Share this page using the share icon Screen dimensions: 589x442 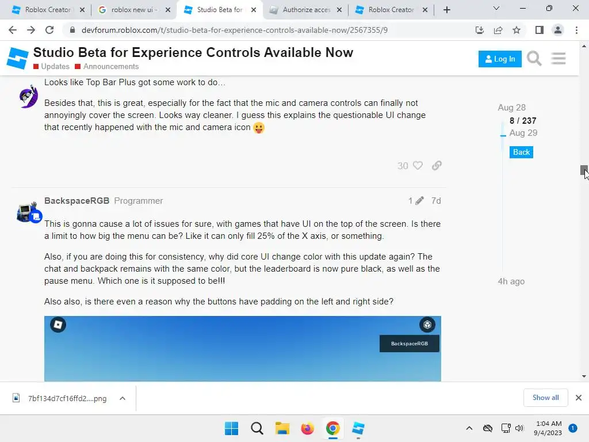pos(498,30)
